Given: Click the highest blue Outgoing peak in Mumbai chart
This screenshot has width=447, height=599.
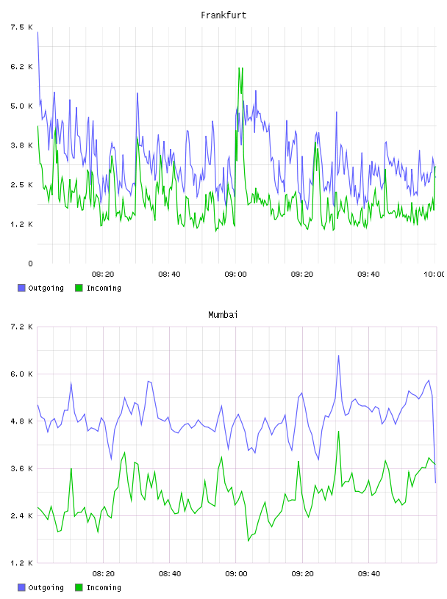Looking at the screenshot, I should coord(339,357).
